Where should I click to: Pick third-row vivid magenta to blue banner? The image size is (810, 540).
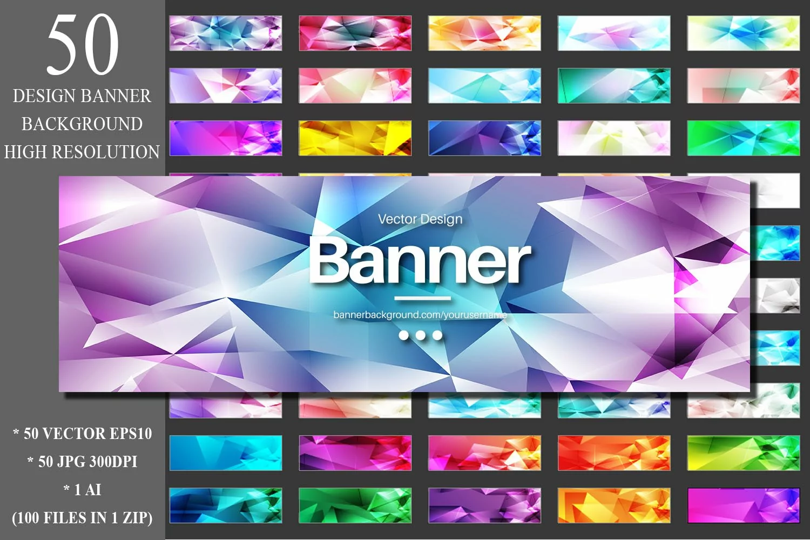click(226, 138)
